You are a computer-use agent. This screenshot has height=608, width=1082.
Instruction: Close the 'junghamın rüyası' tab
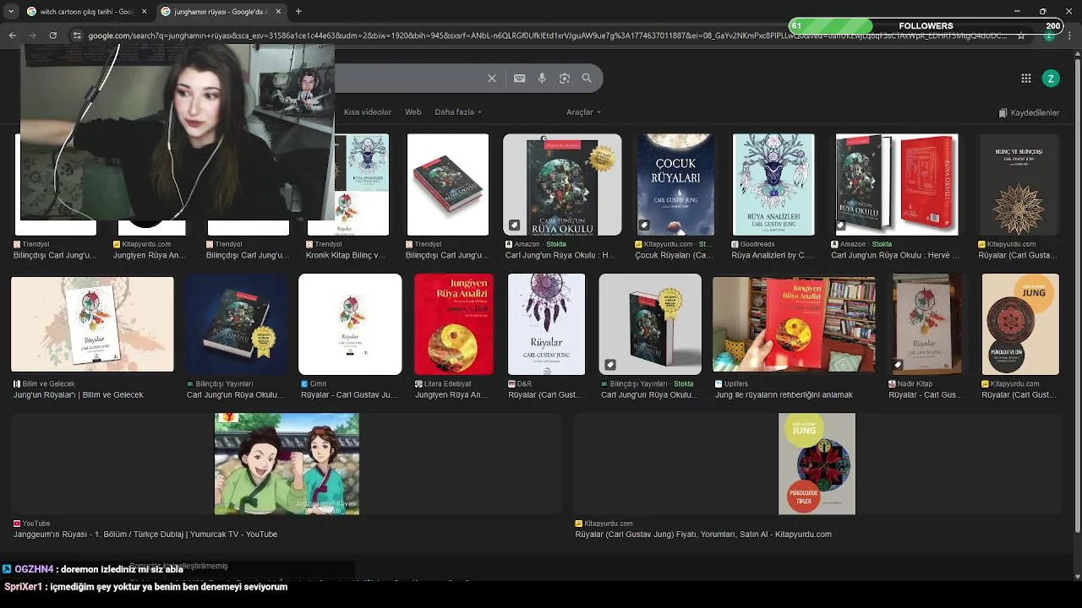278,11
